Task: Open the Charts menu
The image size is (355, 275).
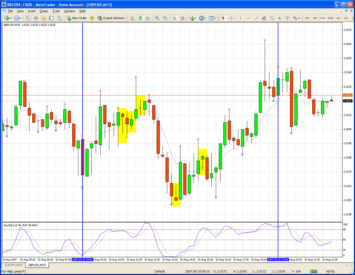Action: point(44,11)
